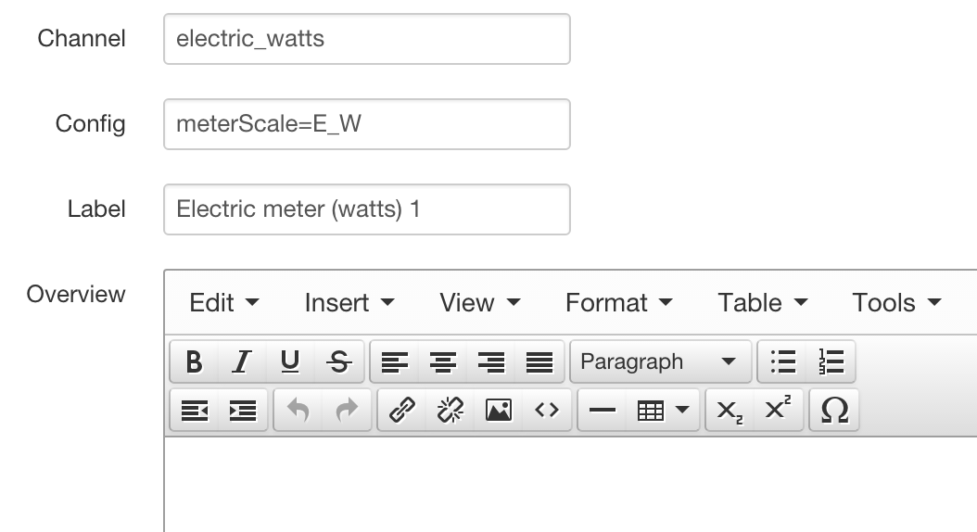Open the source code view
977x532 pixels.
coord(547,410)
